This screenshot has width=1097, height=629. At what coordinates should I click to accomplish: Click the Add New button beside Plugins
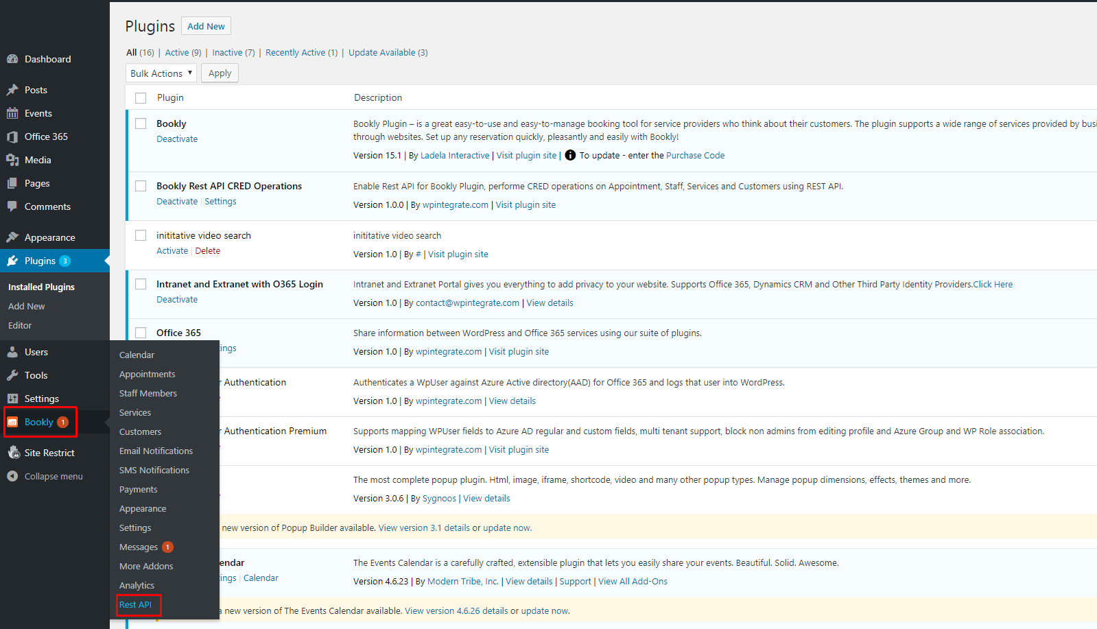pos(206,26)
